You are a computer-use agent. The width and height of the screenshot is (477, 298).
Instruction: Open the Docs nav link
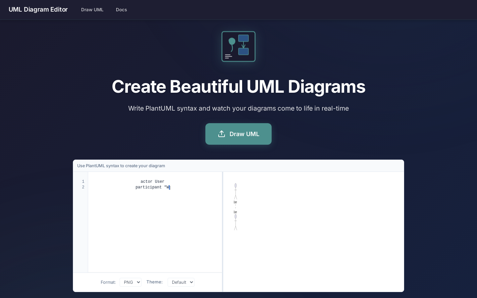pos(121,10)
